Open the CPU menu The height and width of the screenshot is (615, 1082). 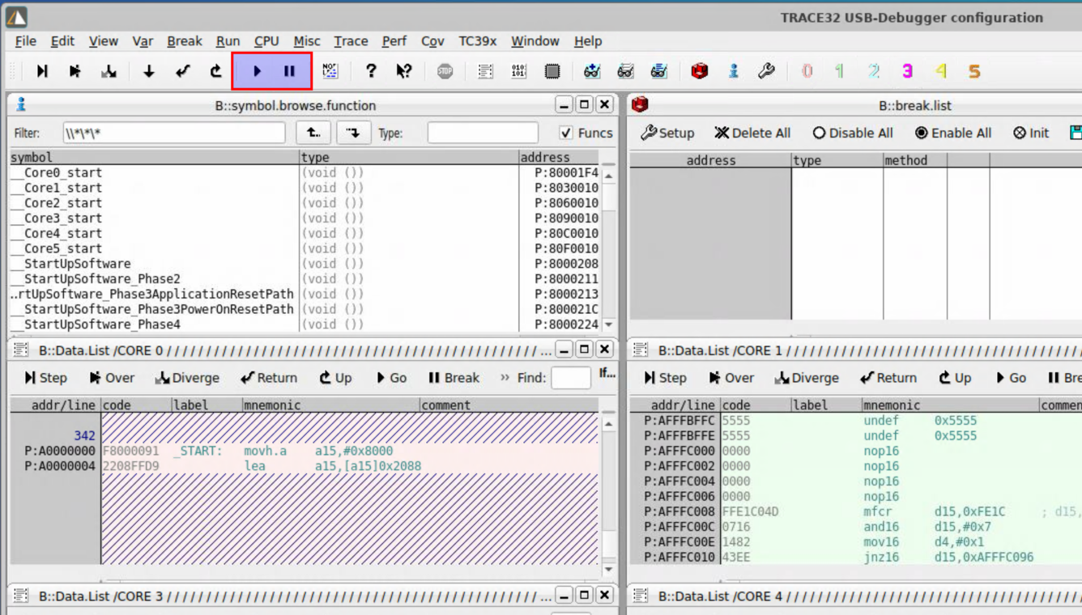point(266,41)
